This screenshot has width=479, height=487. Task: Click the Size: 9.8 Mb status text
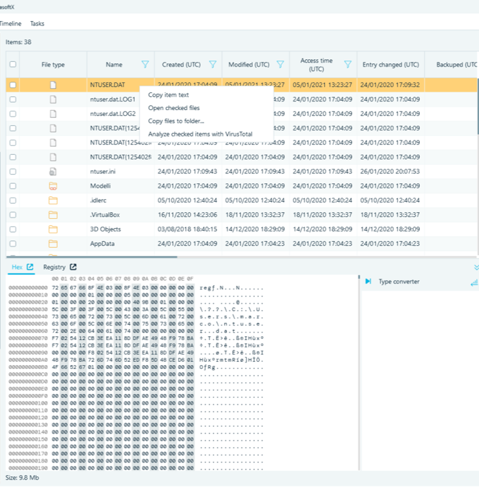[22, 478]
